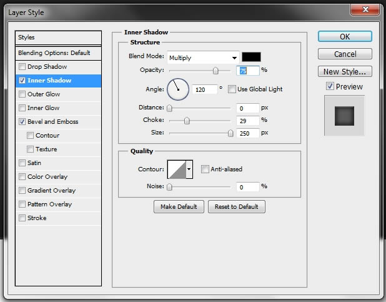
Task: Open the Contour picker dropdown arrow
Action: [189, 169]
